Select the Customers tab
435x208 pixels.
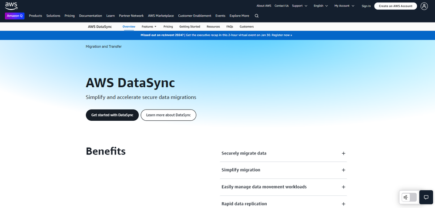[x=247, y=26]
